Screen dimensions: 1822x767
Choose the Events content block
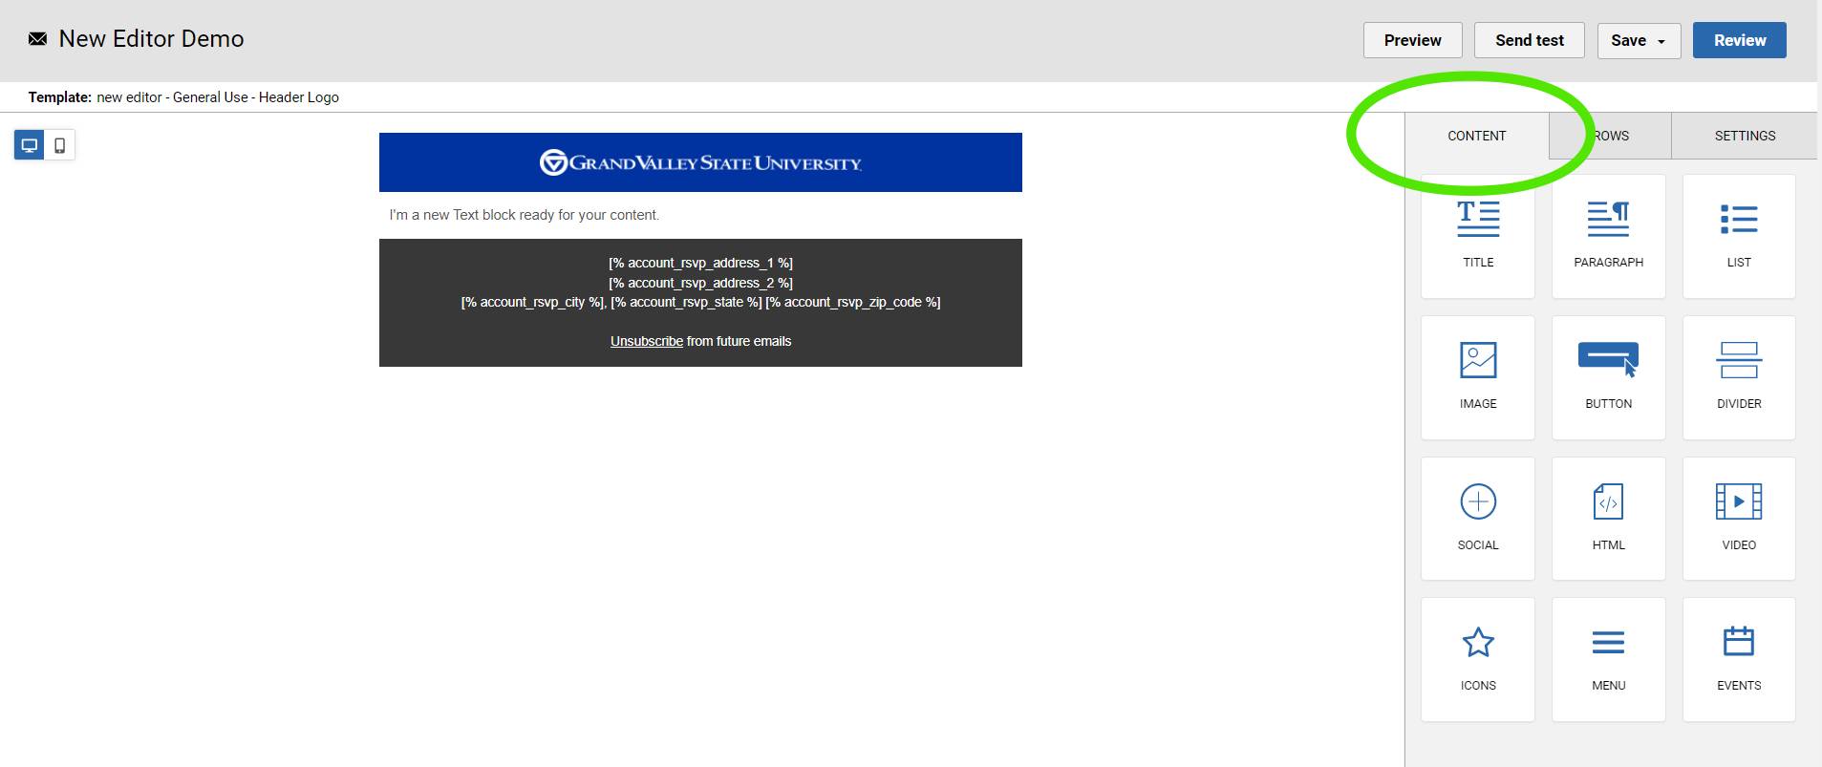click(x=1738, y=658)
